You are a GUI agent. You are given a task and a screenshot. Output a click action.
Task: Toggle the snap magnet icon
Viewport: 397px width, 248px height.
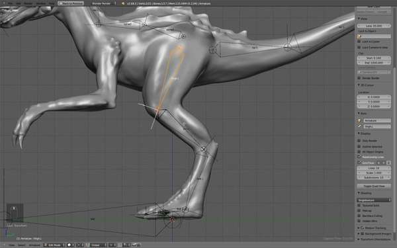[120, 245]
